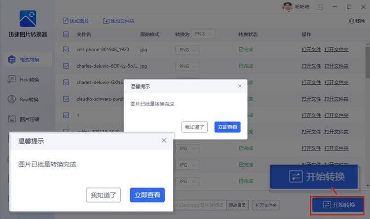Open the PNG dropdown for cell-phone-801946_1920
The image size is (370, 219).
[x=187, y=50]
